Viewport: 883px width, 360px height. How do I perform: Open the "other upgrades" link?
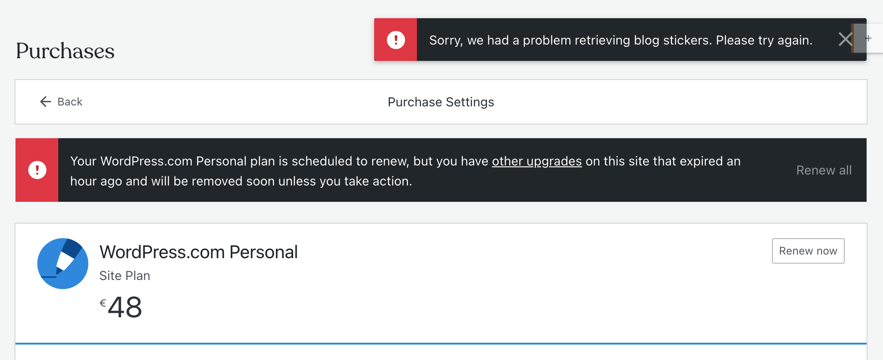click(537, 161)
